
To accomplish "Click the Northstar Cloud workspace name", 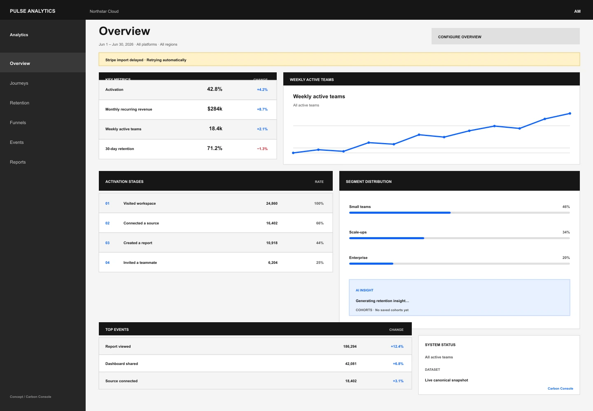I will [x=104, y=12].
